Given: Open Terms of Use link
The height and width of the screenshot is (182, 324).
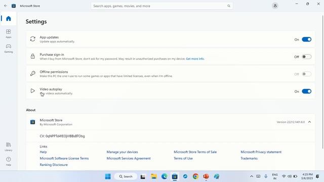Looking at the screenshot, I should click(183, 158).
